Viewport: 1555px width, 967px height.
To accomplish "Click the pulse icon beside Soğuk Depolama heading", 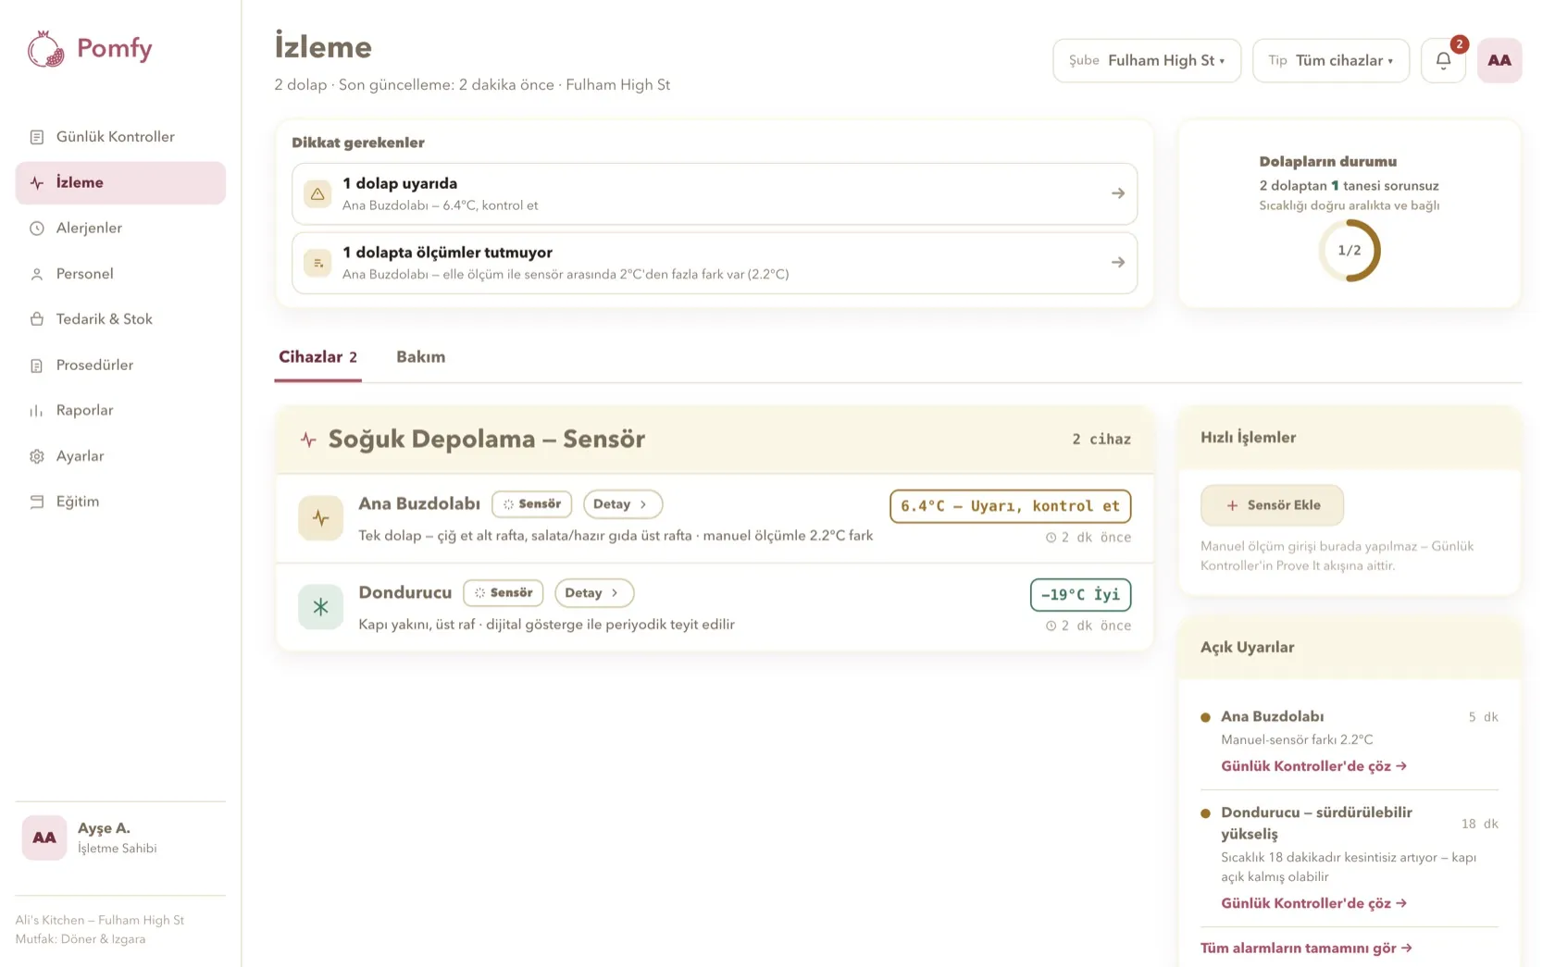I will click(x=308, y=440).
